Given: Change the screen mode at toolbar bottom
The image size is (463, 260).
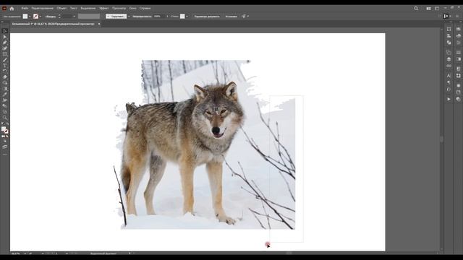Looking at the screenshot, I should (x=5, y=147).
